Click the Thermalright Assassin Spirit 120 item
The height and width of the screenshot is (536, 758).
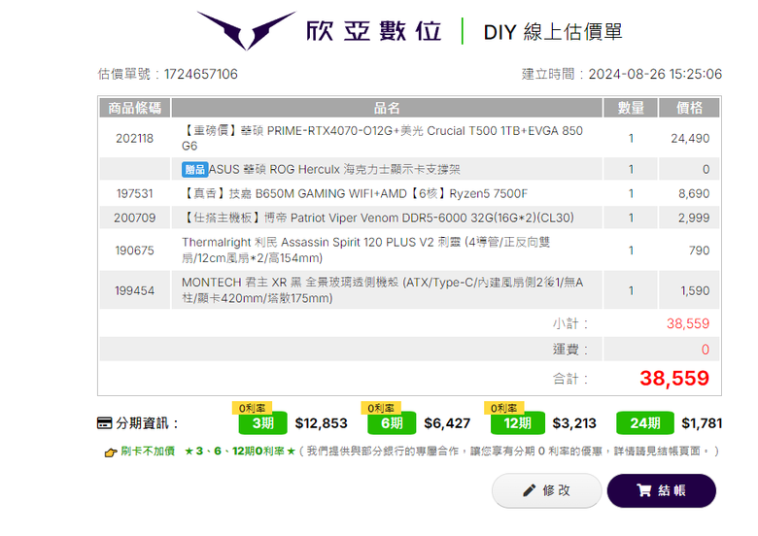pyautogui.click(x=366, y=250)
